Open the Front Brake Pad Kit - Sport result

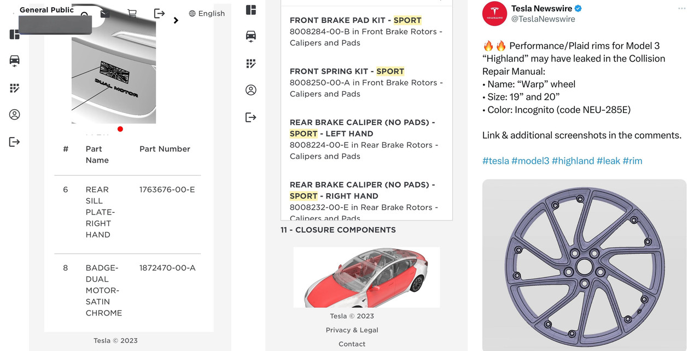pyautogui.click(x=366, y=32)
